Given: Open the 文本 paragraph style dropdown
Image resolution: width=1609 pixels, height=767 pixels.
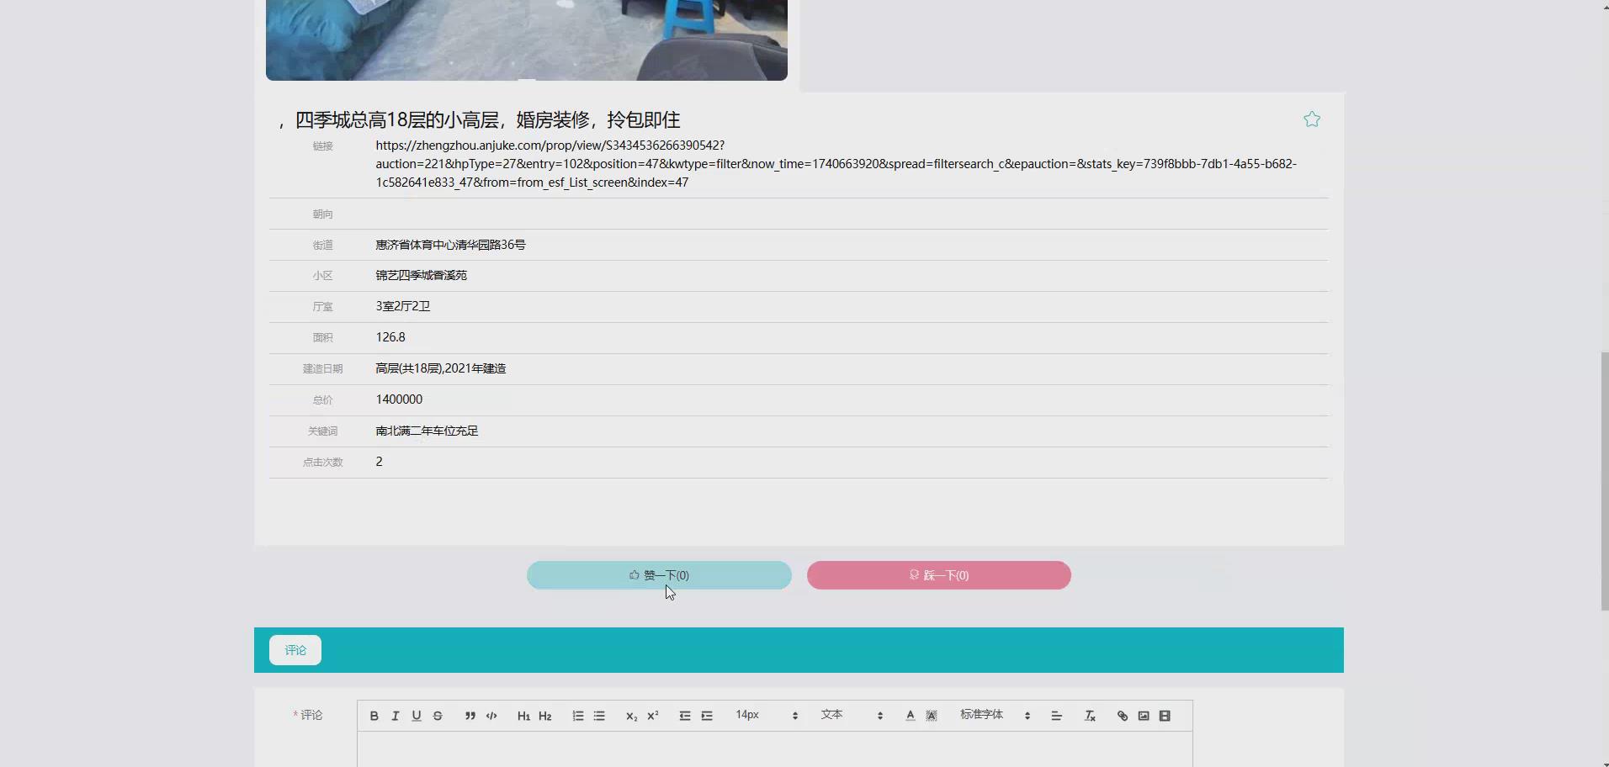Looking at the screenshot, I should click(852, 715).
